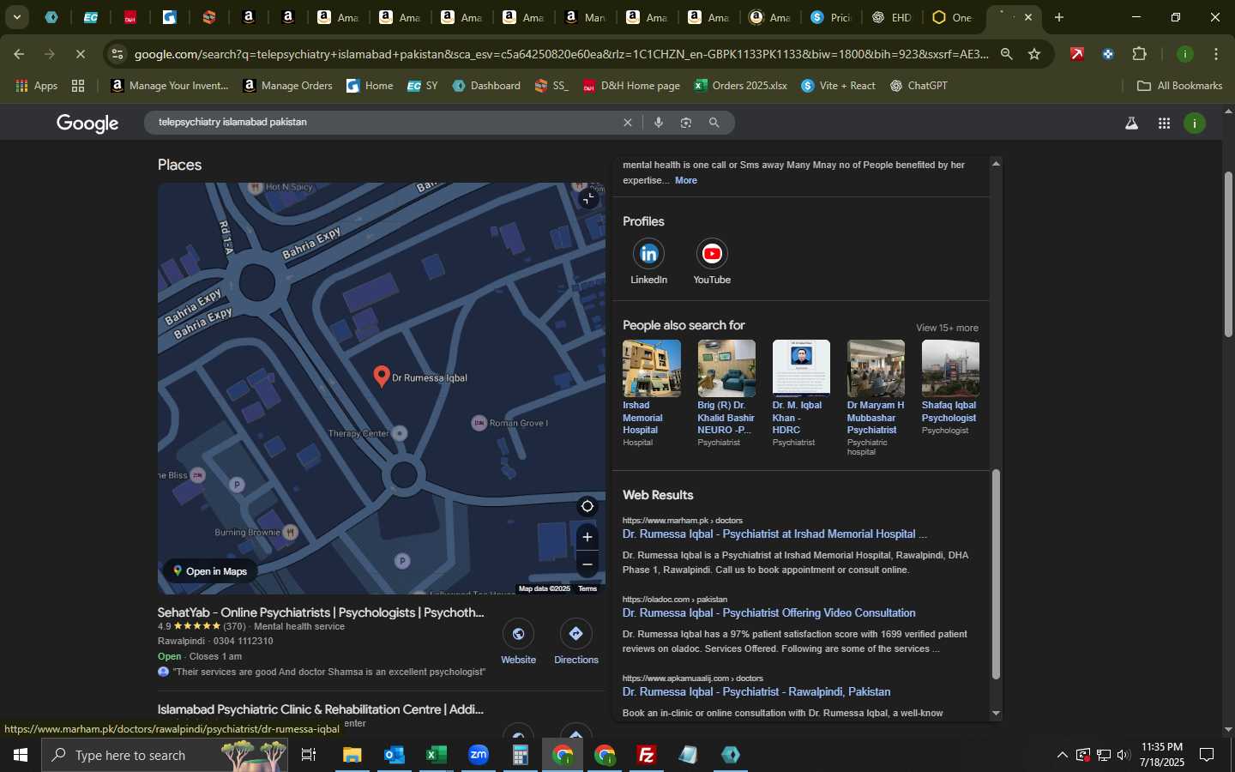Zoom out on the map
Screen dimensions: 1235x772
tap(587, 564)
